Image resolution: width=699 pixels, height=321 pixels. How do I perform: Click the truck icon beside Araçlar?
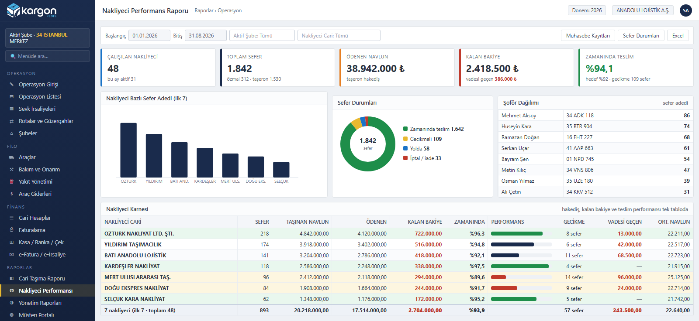(12, 157)
